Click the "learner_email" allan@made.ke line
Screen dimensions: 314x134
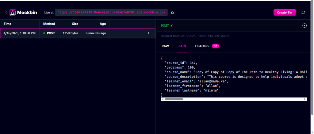(197, 81)
